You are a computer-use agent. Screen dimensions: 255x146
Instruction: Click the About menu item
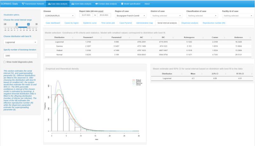[147, 4]
